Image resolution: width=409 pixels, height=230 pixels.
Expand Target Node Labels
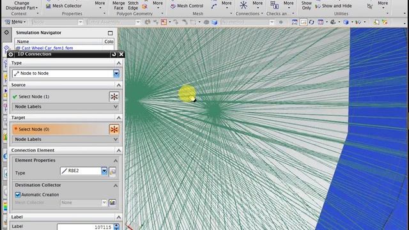(x=116, y=139)
